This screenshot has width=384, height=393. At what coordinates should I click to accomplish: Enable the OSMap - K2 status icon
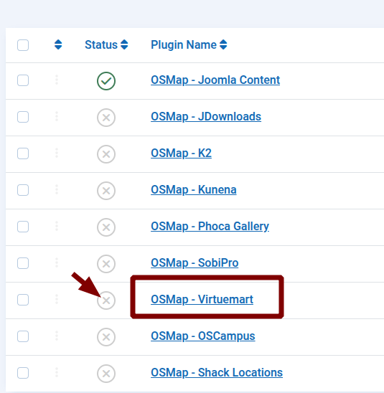106,154
